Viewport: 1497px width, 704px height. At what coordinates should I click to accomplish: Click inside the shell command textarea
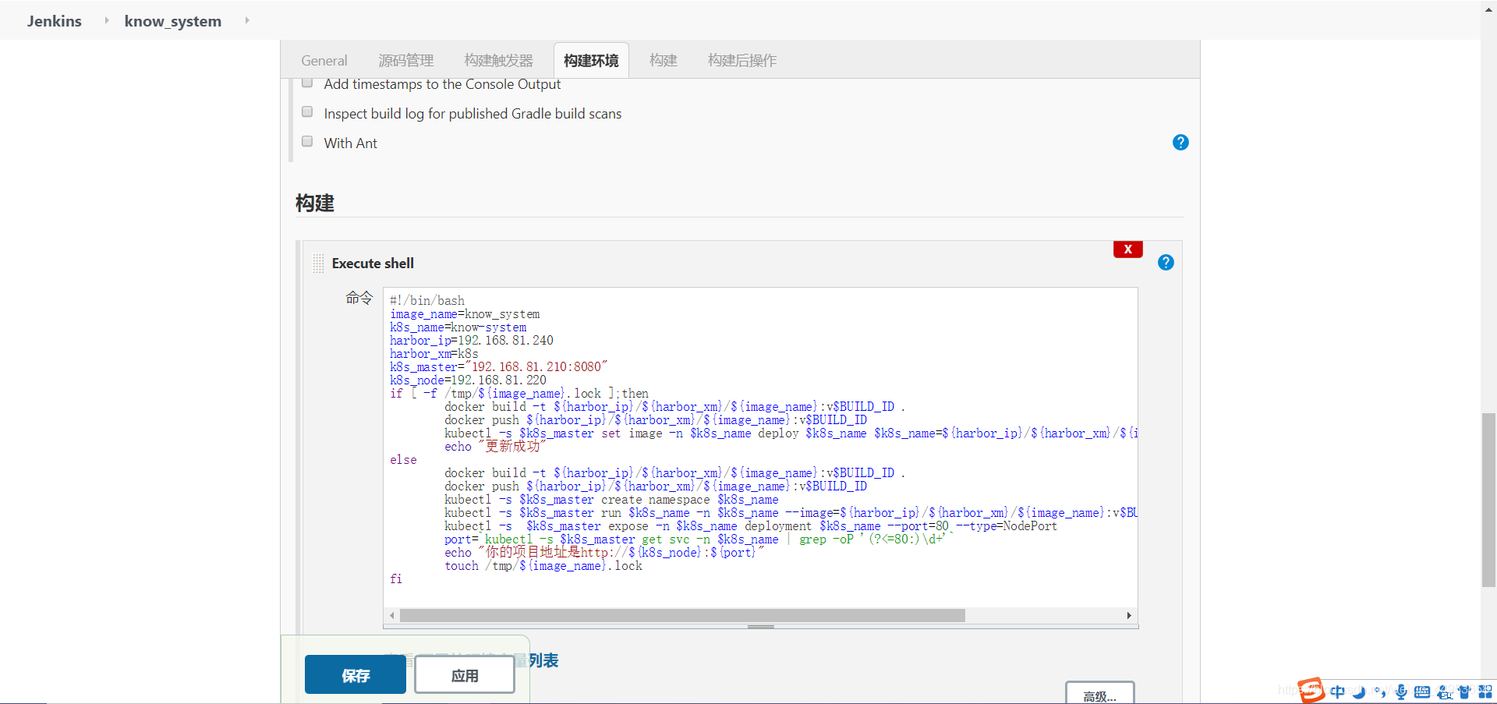(760, 448)
